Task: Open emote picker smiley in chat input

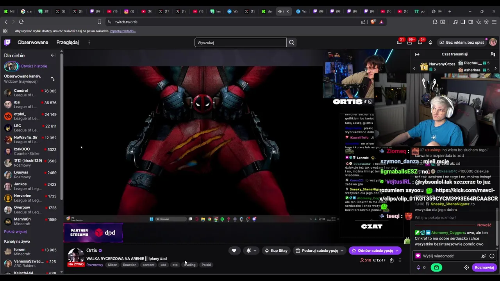Action: pos(492,256)
